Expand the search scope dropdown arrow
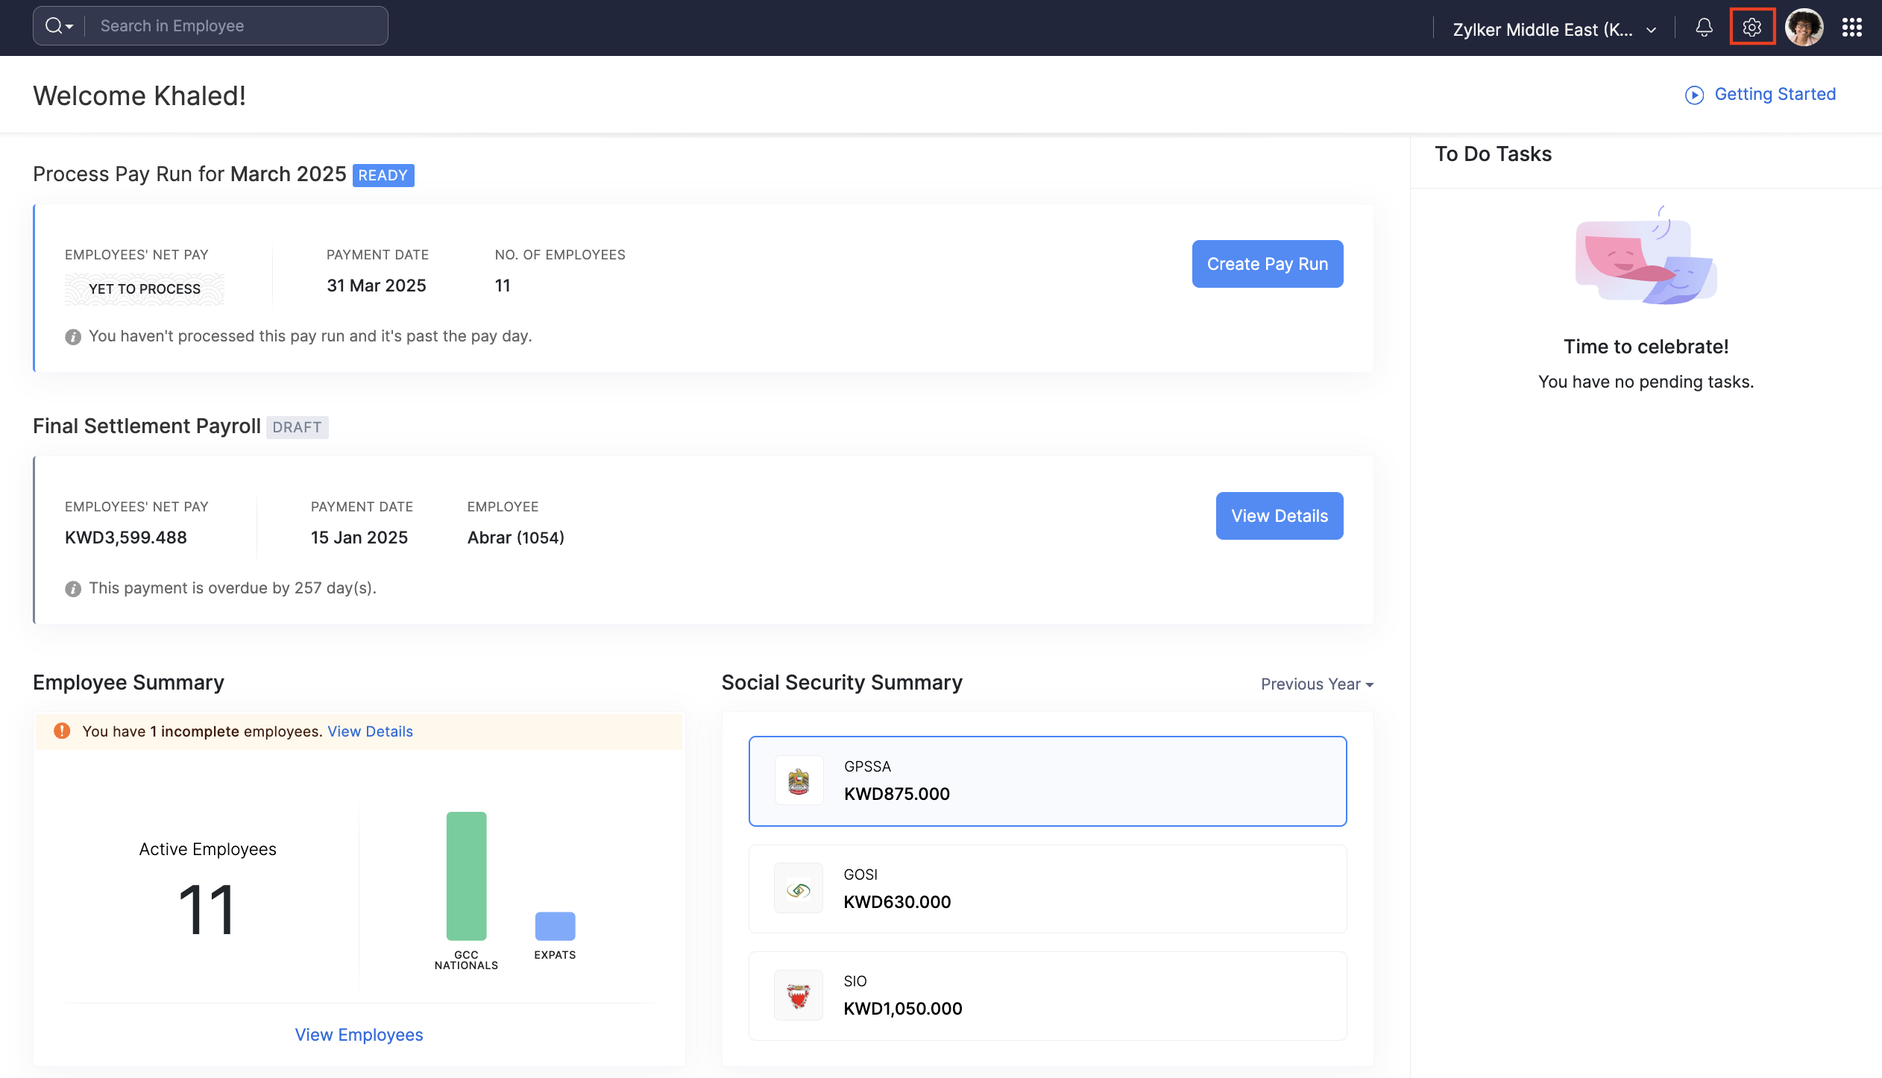Screen dimensions: 1882x1078 point(70,27)
